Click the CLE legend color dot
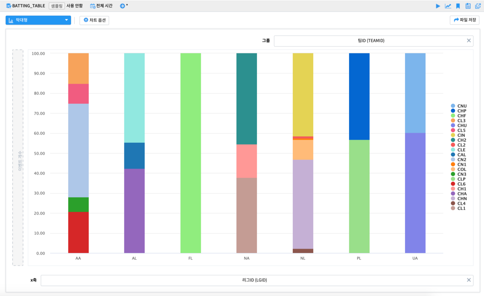 (x=453, y=150)
